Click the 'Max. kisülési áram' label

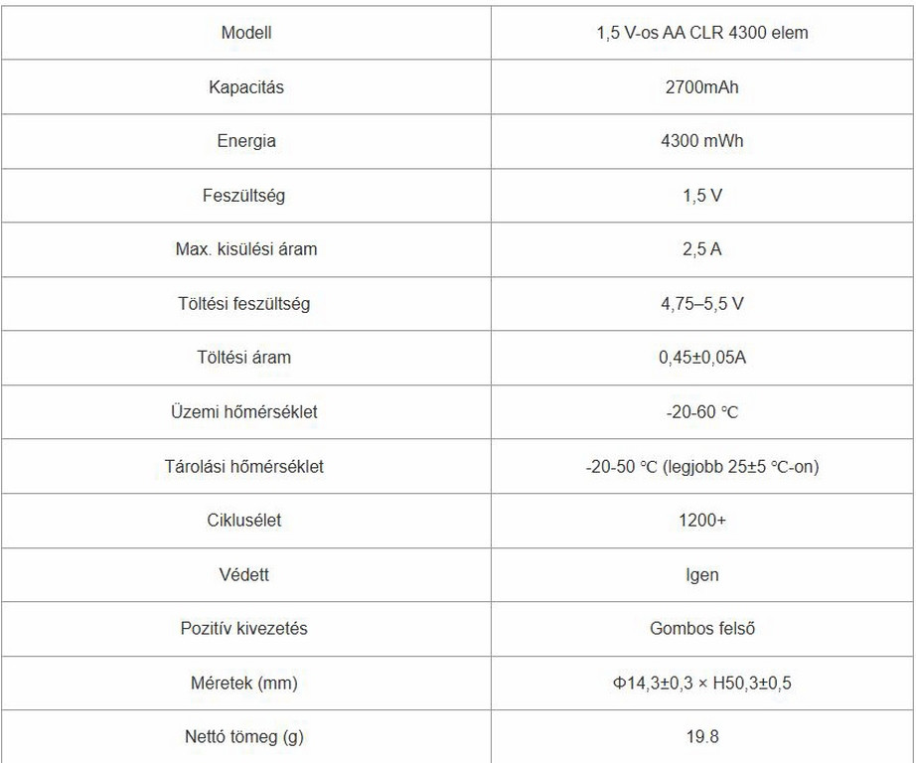click(246, 249)
